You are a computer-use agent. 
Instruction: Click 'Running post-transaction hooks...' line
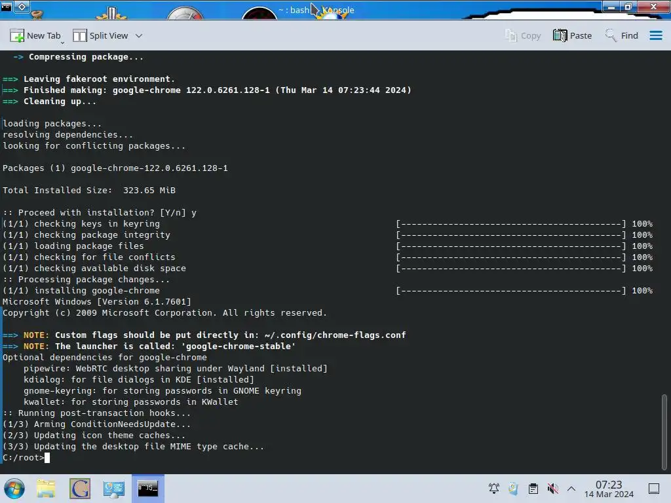[x=97, y=413]
